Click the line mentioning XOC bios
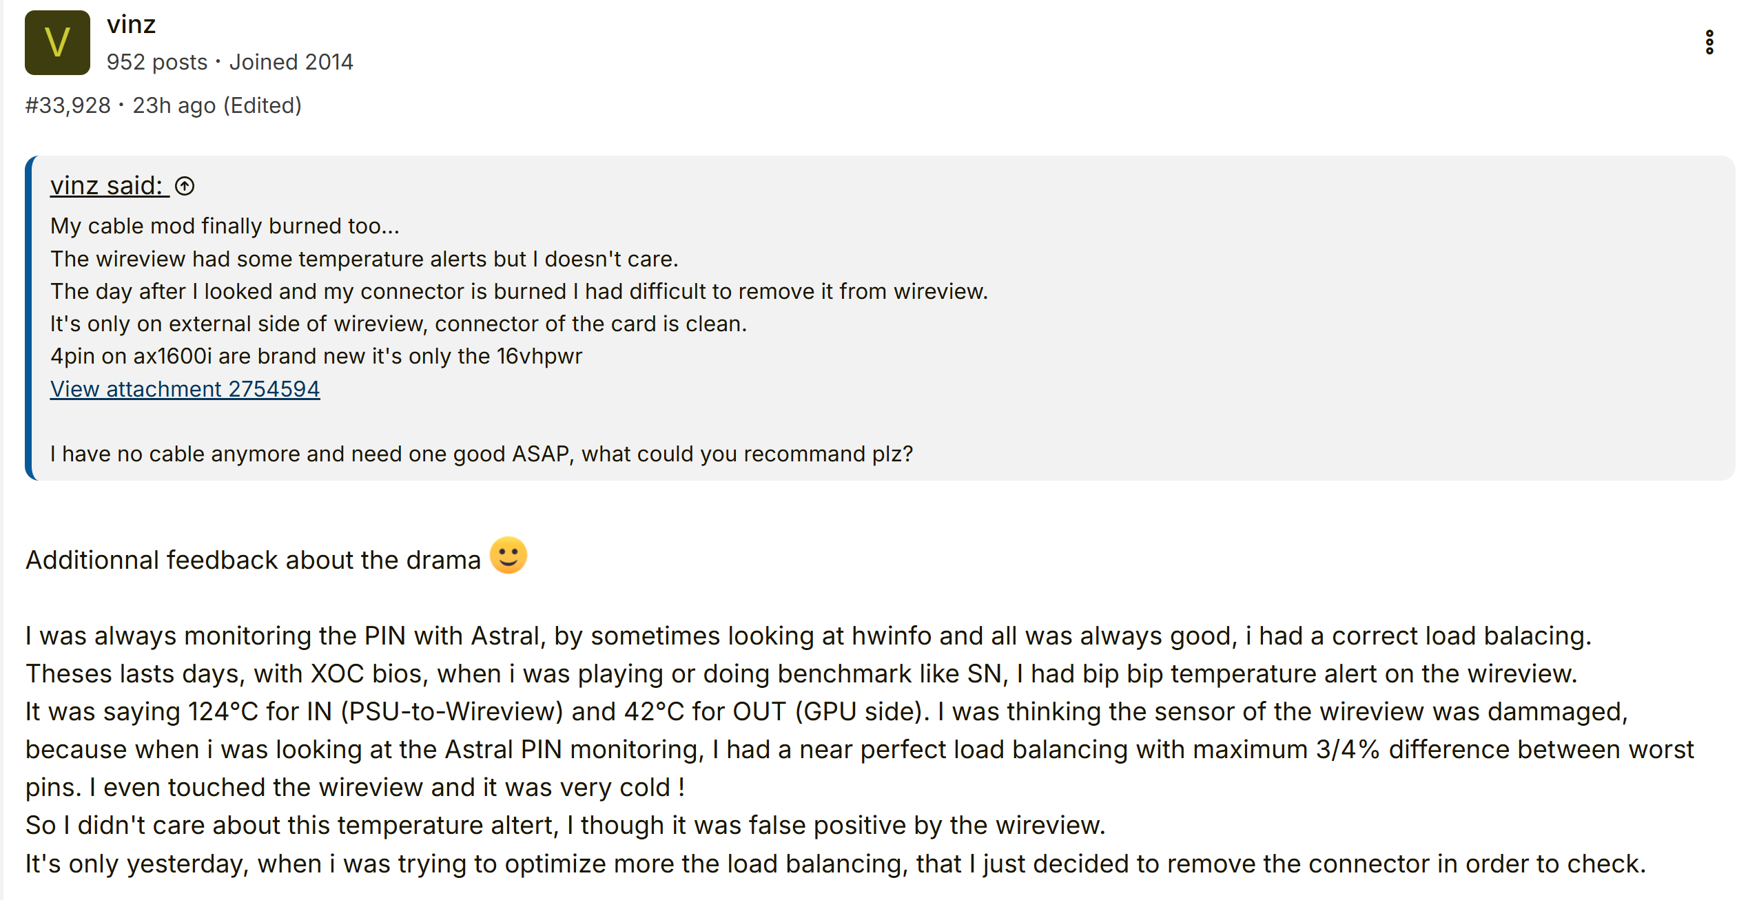1748x900 pixels. (801, 673)
